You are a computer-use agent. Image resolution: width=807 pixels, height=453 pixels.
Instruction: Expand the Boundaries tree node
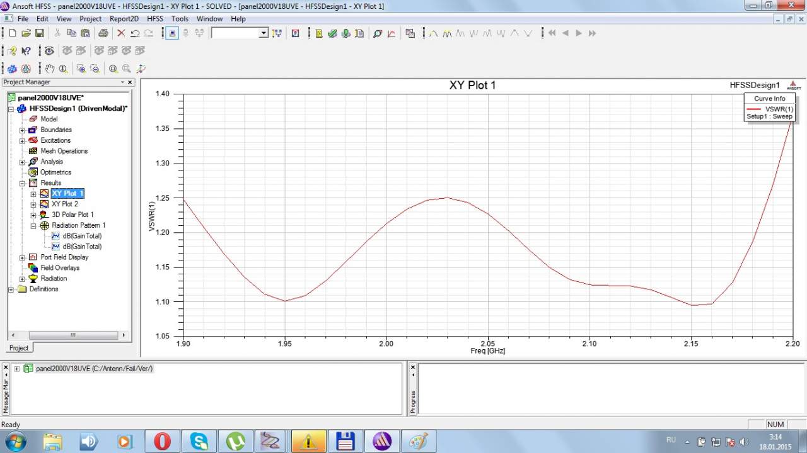(x=22, y=130)
